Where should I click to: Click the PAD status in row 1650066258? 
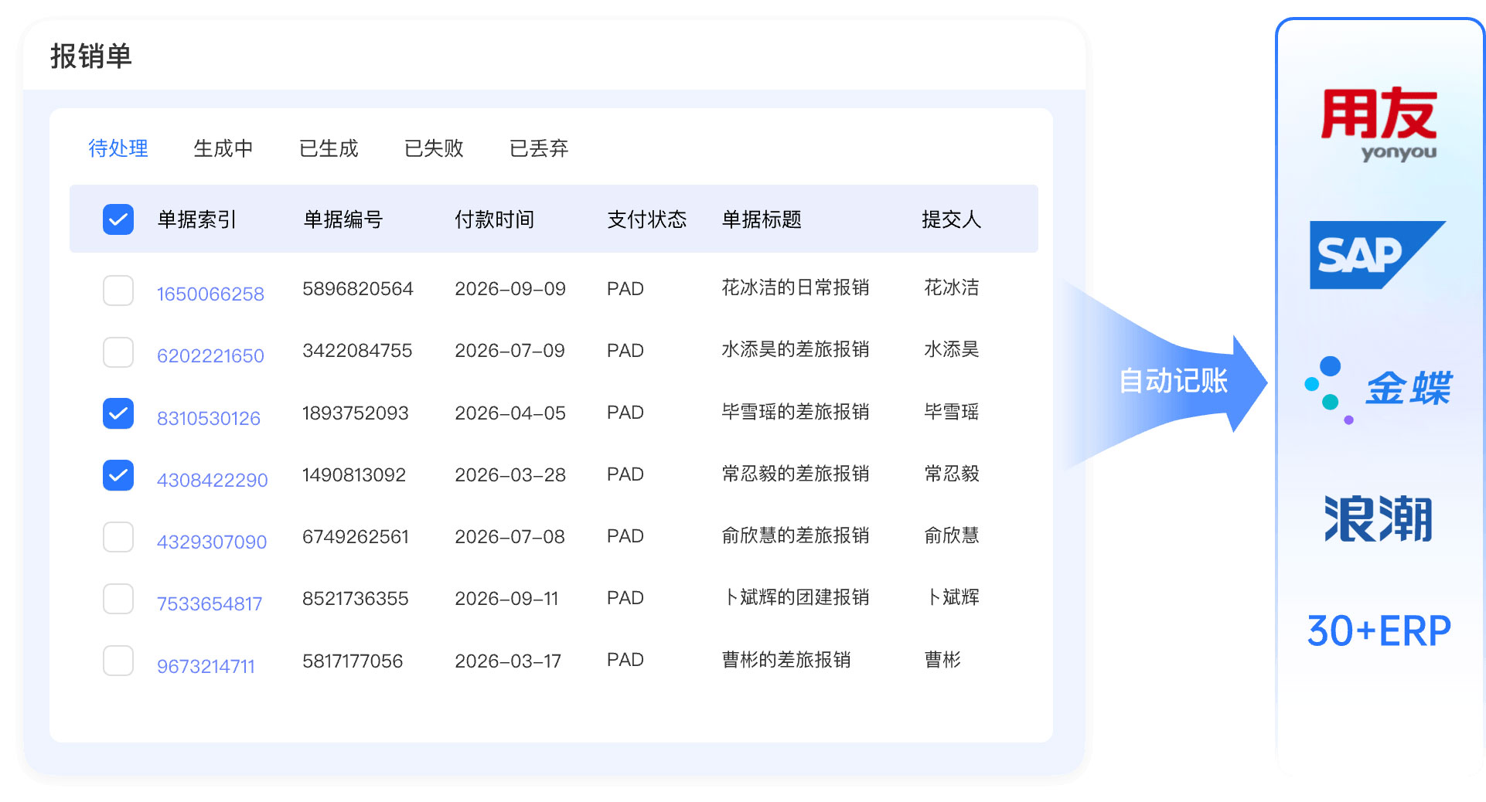tap(625, 289)
